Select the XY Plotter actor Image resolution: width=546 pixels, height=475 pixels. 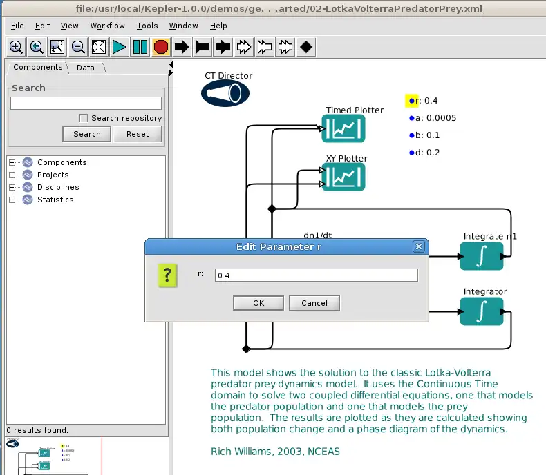tap(343, 177)
